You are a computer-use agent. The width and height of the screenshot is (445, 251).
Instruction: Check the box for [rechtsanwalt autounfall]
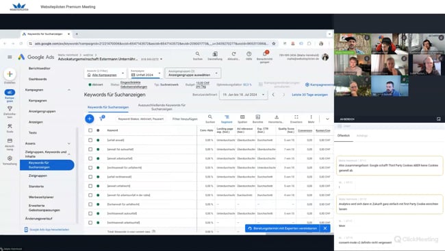pos(90,213)
